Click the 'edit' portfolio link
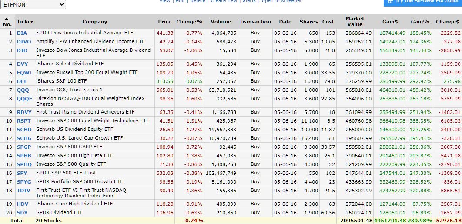 point(180,1)
